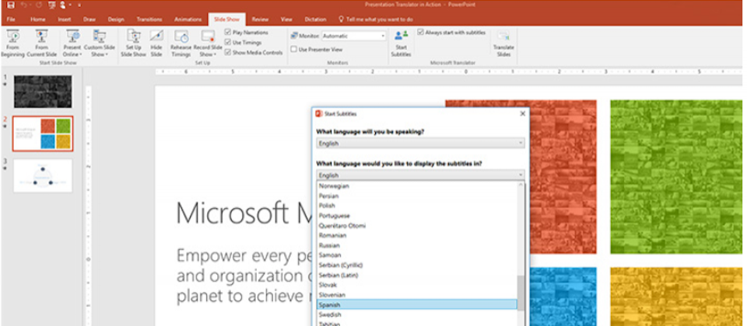The image size is (747, 326).
Task: Close the Start Subtitles dialog
Action: [523, 114]
